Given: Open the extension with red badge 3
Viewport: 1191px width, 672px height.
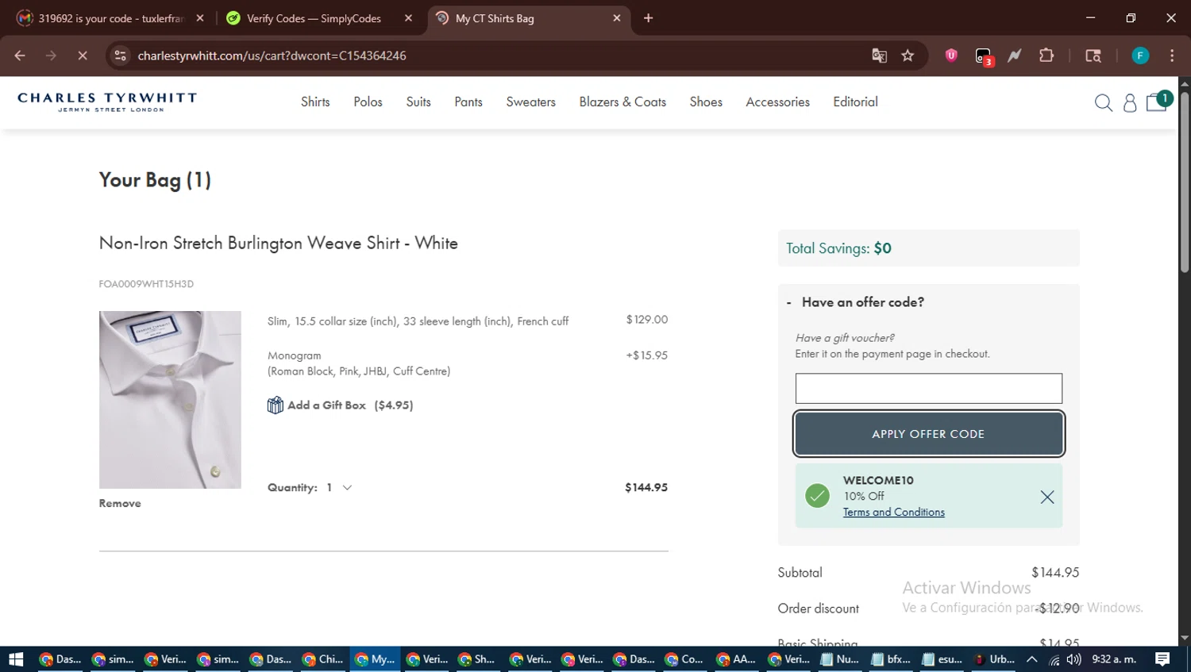Looking at the screenshot, I should [984, 56].
